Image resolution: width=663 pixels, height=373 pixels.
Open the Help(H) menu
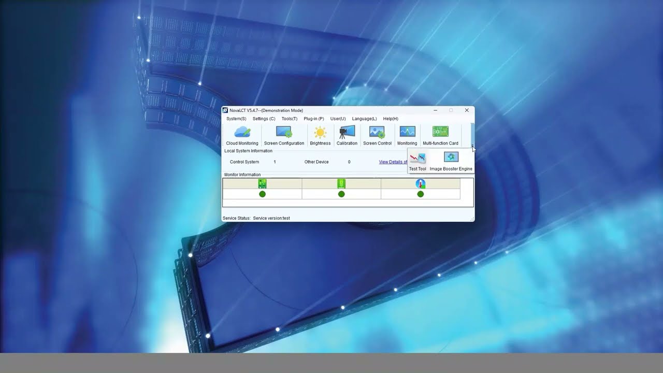pyautogui.click(x=391, y=119)
